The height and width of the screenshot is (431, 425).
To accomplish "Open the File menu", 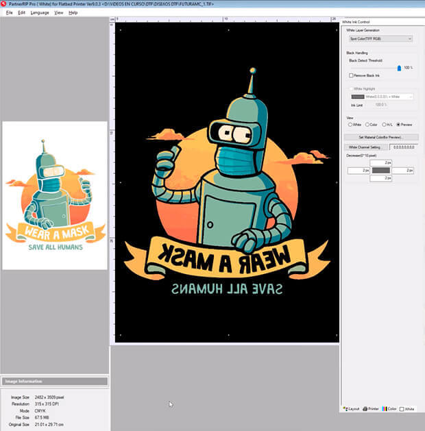I will click(x=9, y=12).
